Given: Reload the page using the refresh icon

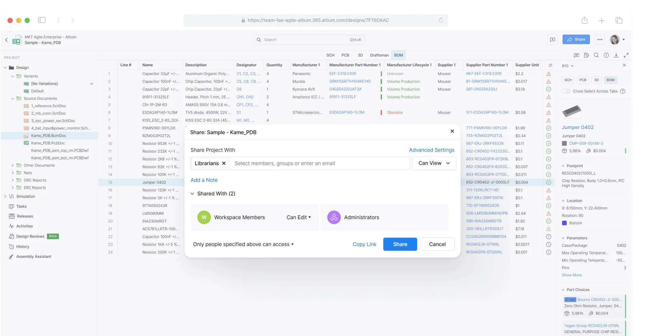Looking at the screenshot, I should click(x=441, y=20).
